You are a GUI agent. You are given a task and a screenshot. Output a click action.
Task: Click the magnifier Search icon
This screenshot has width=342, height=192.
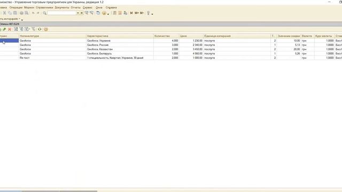click(44, 13)
